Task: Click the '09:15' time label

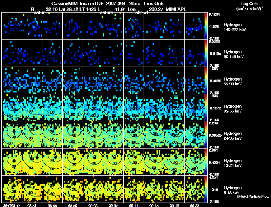Action: click(x=154, y=205)
